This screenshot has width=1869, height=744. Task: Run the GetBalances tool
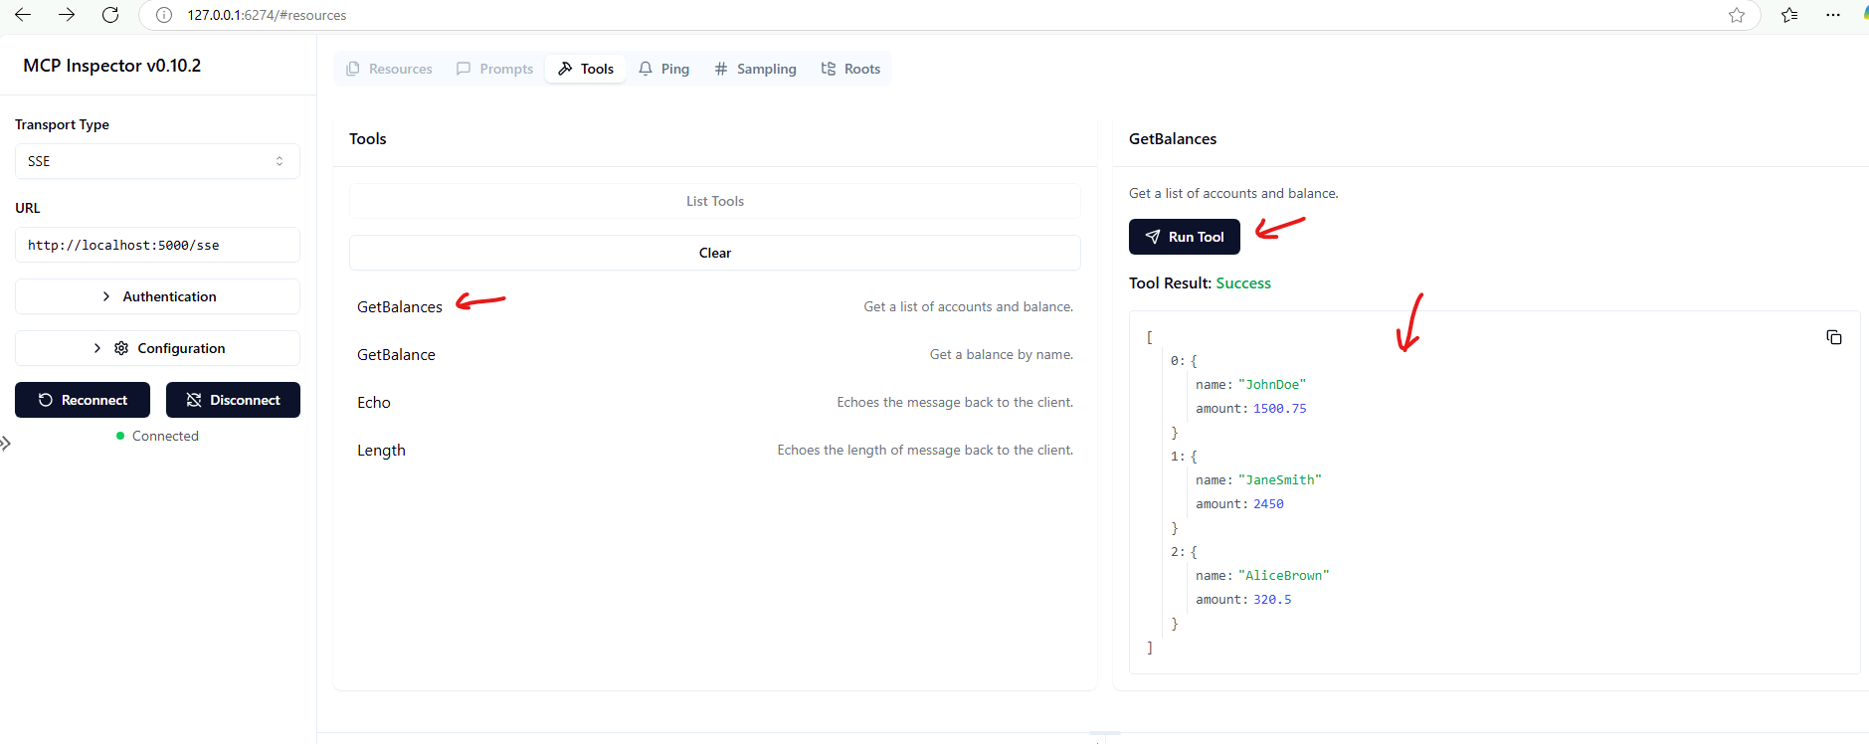click(1185, 237)
